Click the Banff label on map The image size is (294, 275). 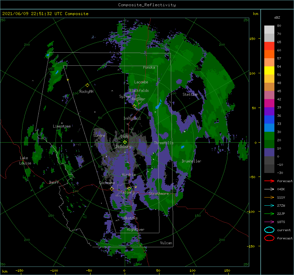(54, 182)
